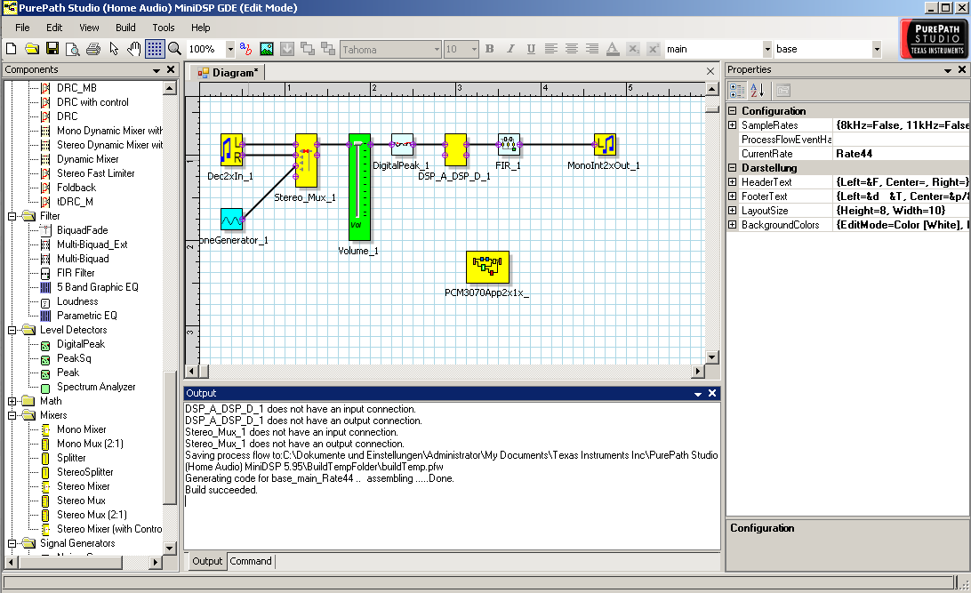The width and height of the screenshot is (971, 593).
Task: Open the zoom 100% dropdown
Action: [229, 49]
